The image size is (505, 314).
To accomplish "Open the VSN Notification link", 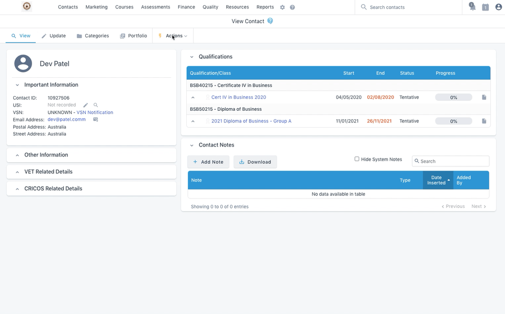I will coord(95,112).
